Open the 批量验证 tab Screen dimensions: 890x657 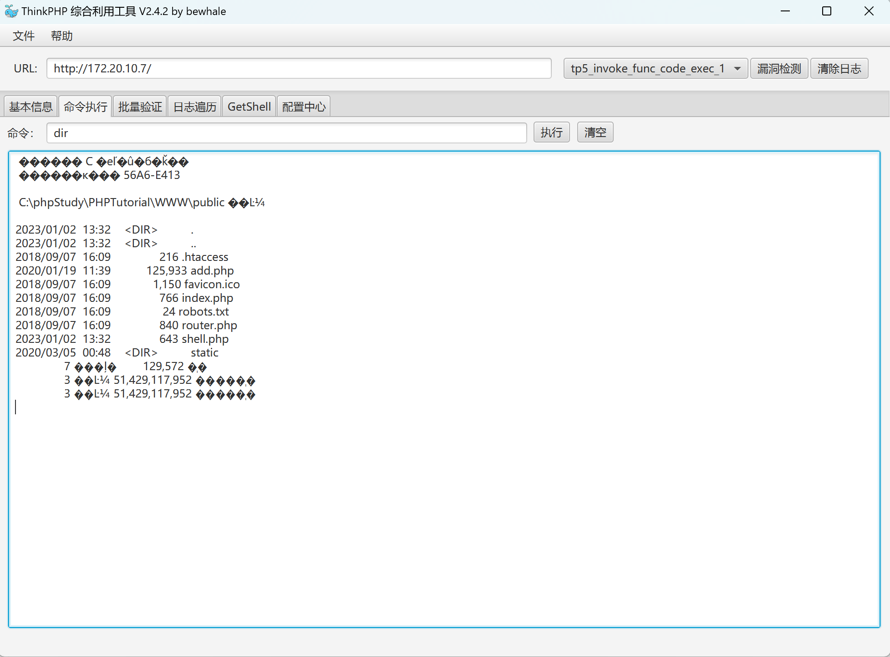pos(140,107)
